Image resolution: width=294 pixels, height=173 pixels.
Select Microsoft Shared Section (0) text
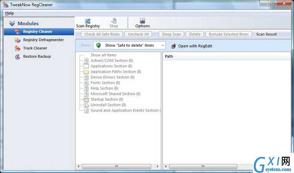click(115, 94)
